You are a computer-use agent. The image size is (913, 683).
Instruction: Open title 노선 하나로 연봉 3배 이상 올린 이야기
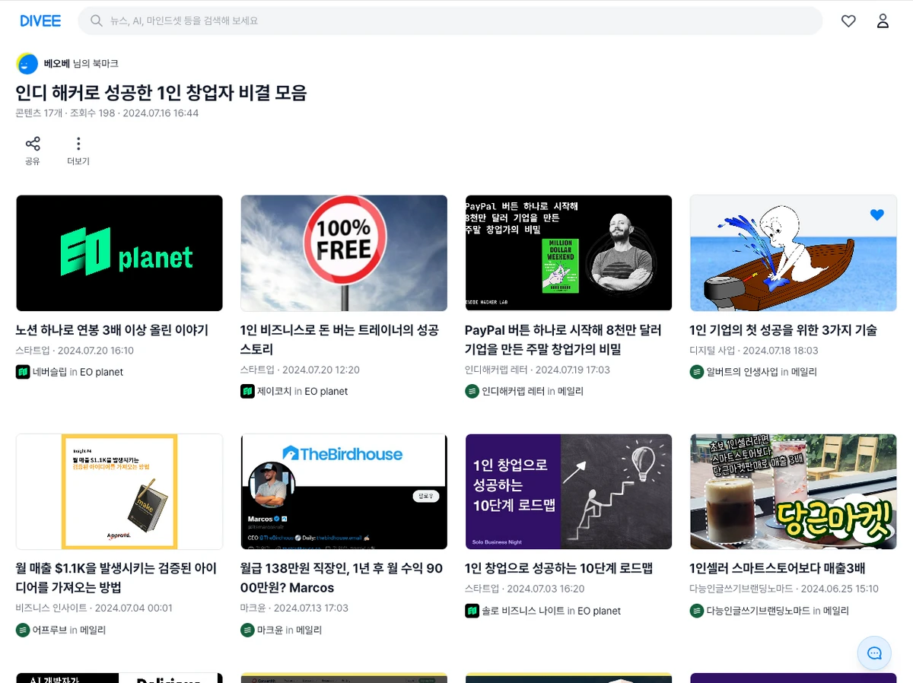pyautogui.click(x=112, y=331)
